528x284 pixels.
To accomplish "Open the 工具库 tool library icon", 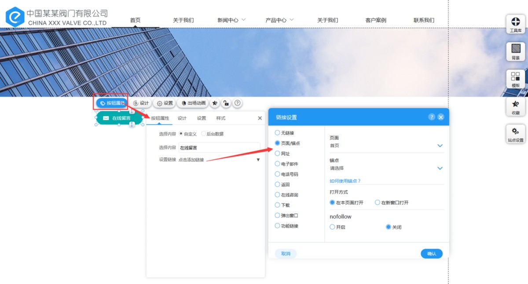I will coord(515,24).
